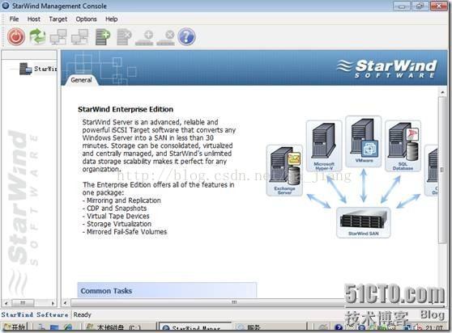Click the tree pane horizontal scrollbar thumb
The height and width of the screenshot is (333, 452).
(23, 303)
